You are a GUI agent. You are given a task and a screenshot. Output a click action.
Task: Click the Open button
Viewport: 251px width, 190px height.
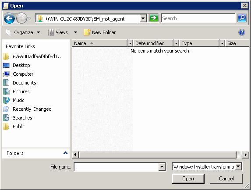click(x=188, y=179)
